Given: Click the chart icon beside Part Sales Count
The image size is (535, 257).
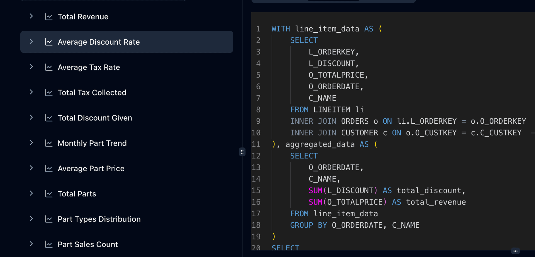Looking at the screenshot, I should (x=49, y=244).
